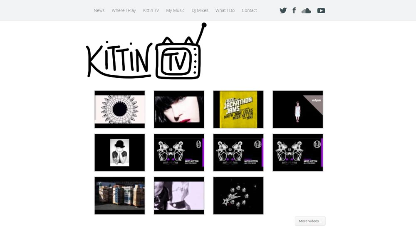Play the spiral black circle video

coord(120,109)
